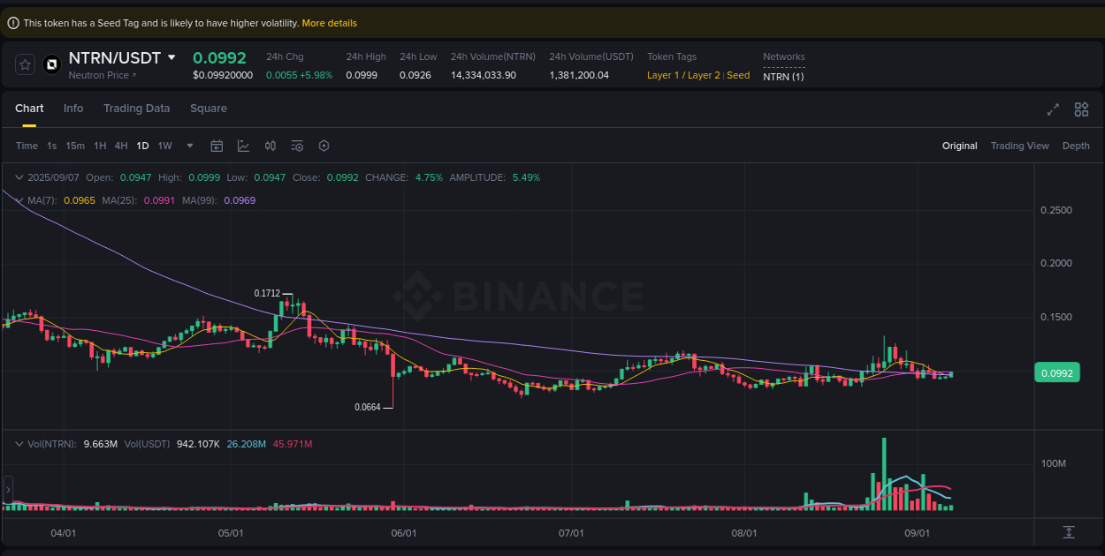The height and width of the screenshot is (556, 1105).
Task: Click the left scroll arrow on the volume panel
Action: (7, 489)
